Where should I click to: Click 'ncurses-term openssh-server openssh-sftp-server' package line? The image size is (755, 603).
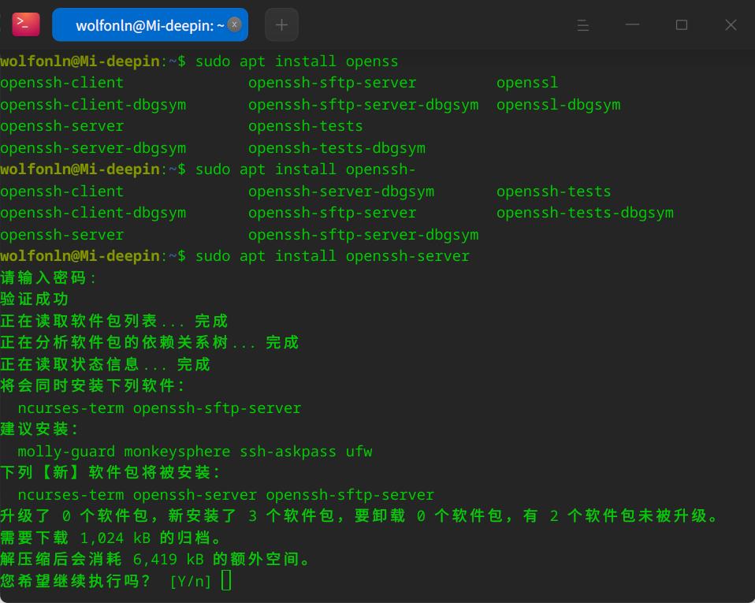[x=226, y=495]
